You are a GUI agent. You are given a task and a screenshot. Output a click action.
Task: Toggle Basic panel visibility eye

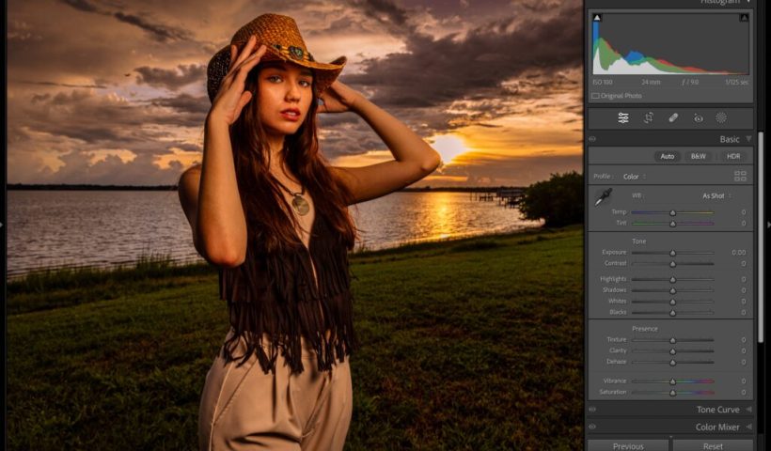pyautogui.click(x=592, y=139)
